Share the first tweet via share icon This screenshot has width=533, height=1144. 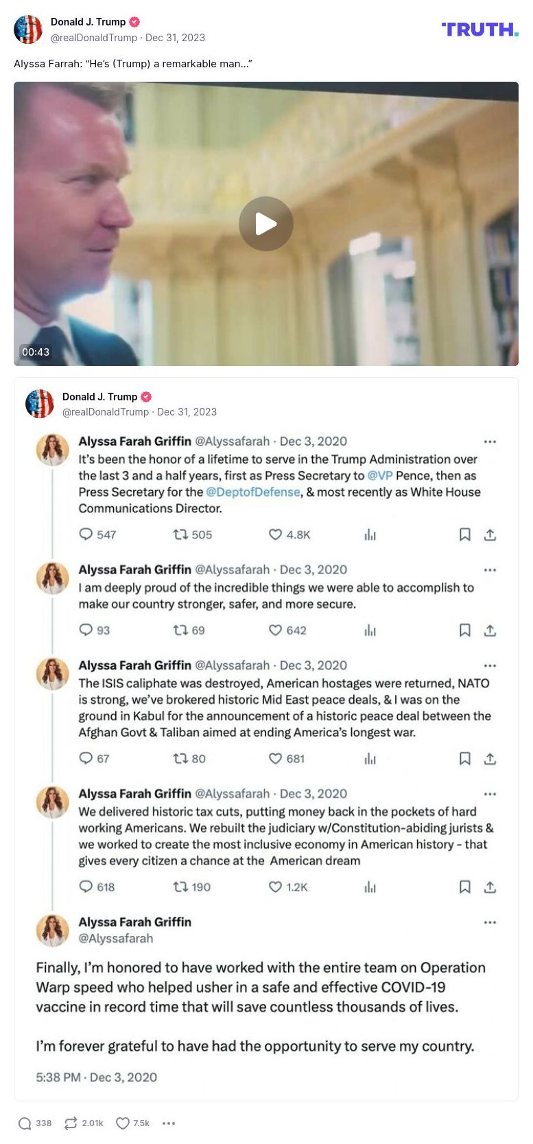coord(490,535)
